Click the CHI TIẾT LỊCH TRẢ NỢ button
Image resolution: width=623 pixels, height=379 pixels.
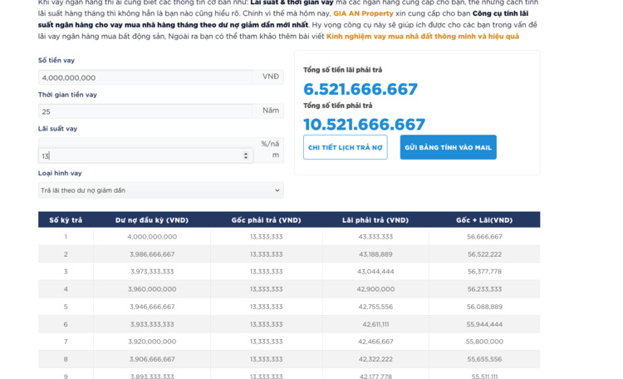click(346, 147)
